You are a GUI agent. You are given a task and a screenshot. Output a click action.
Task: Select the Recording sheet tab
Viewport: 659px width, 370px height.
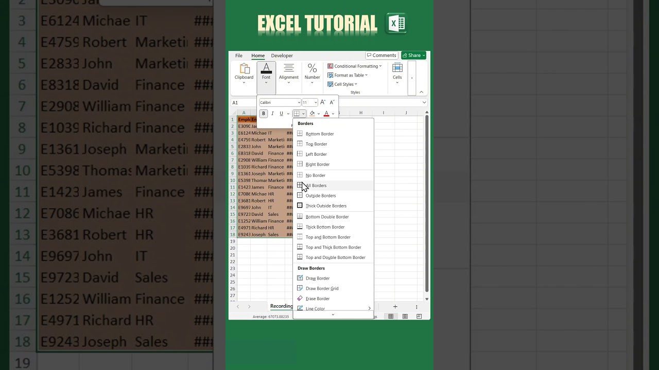pos(282,306)
